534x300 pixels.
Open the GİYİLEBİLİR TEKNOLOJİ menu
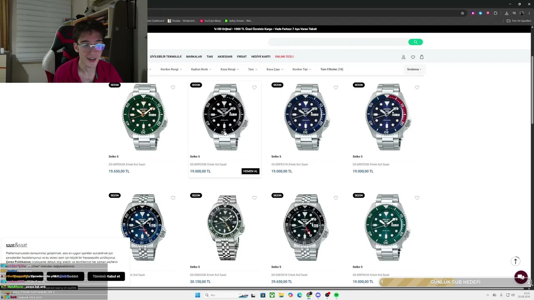tap(166, 57)
